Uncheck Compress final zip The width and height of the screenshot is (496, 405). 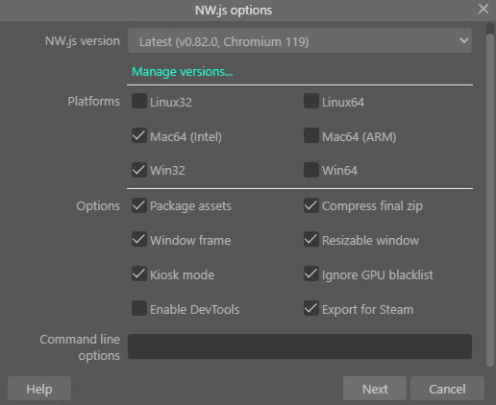tap(311, 205)
